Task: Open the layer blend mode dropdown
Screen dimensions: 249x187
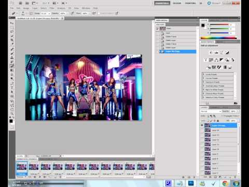Action: click(211, 111)
